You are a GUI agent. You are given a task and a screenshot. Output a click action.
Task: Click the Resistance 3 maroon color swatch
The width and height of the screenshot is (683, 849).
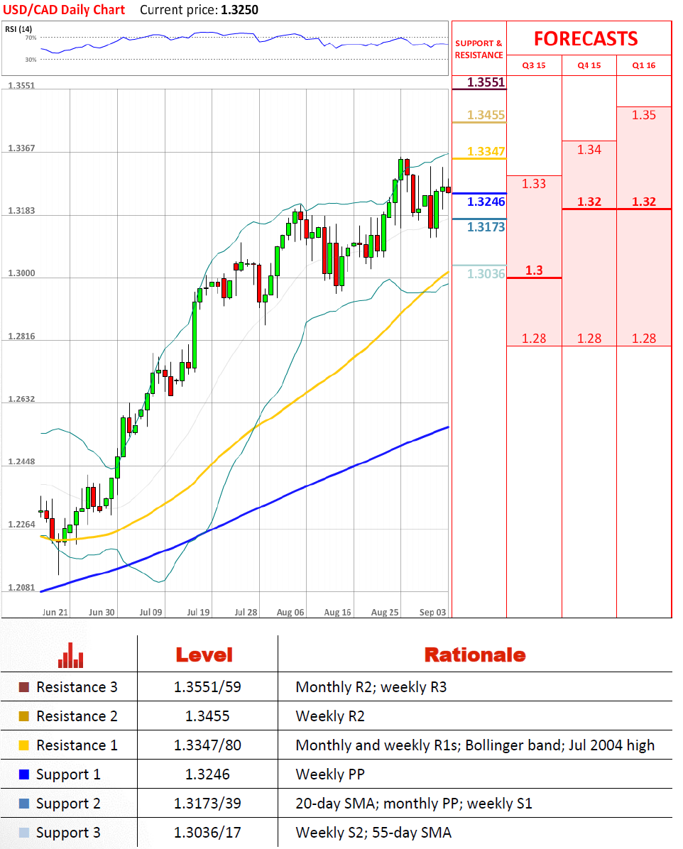tap(24, 687)
